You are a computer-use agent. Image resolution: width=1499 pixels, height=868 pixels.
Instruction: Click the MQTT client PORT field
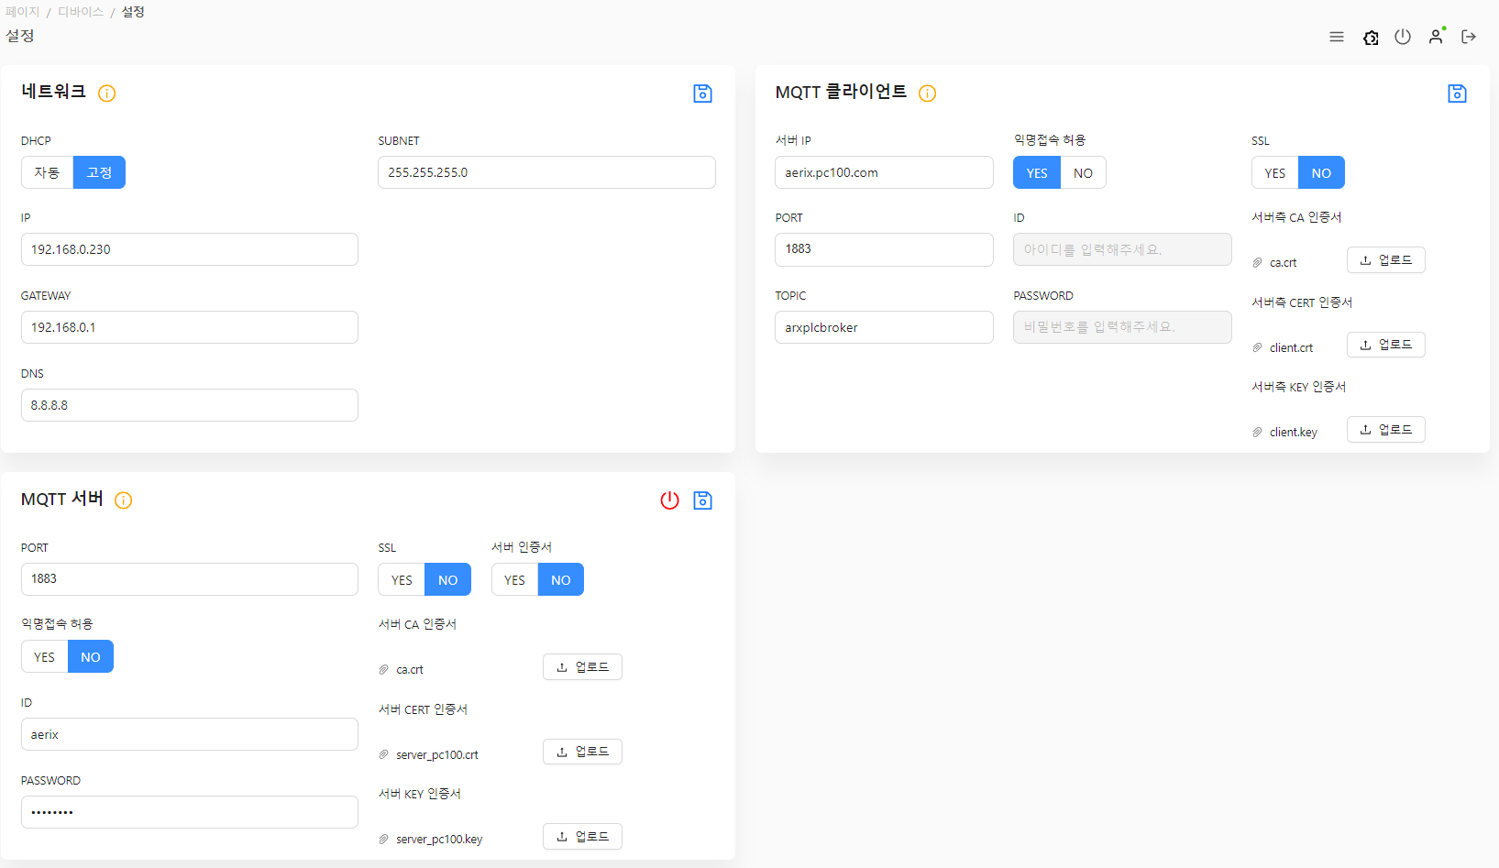point(884,249)
